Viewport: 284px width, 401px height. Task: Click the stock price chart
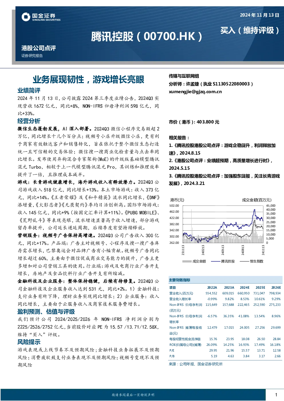coord(223,224)
